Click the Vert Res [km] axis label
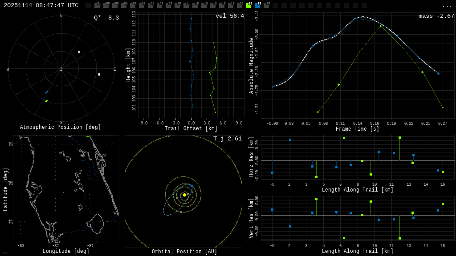456x256 pixels. 251,218
